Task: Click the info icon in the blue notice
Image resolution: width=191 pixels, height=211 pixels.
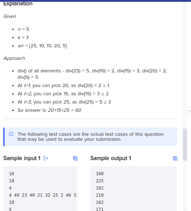Action: click(11, 134)
